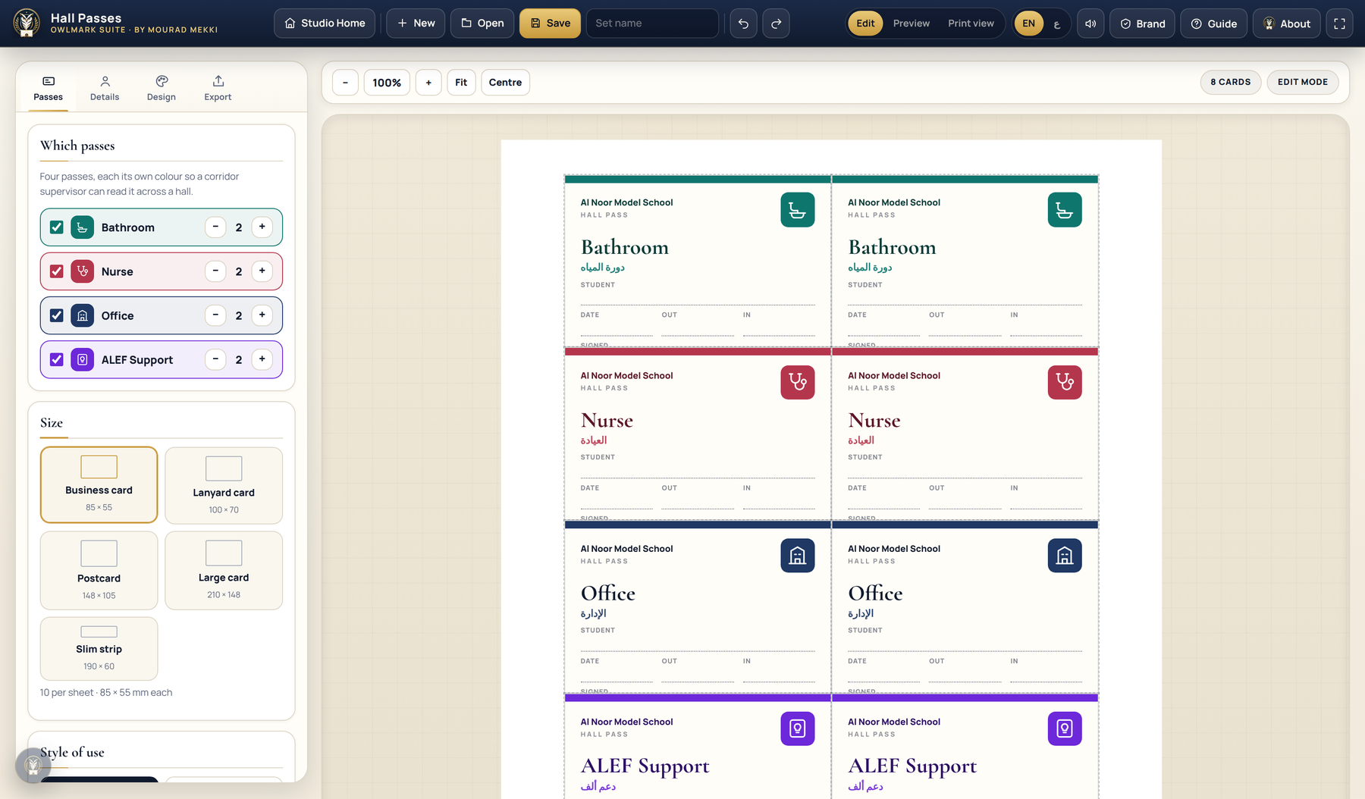Click the 8 CARDS badge
The image size is (1365, 799).
click(x=1230, y=82)
